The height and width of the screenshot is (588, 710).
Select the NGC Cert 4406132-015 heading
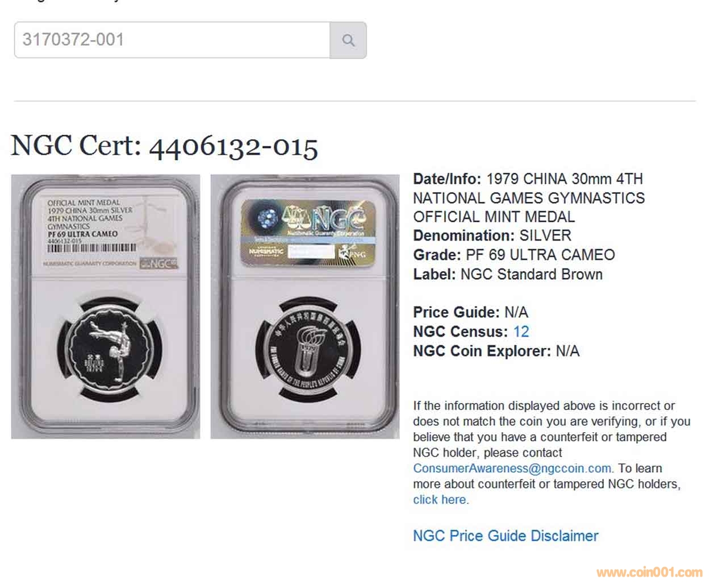pyautogui.click(x=165, y=146)
